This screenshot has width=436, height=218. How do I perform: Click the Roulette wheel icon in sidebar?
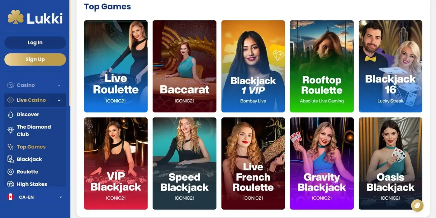coord(11,172)
